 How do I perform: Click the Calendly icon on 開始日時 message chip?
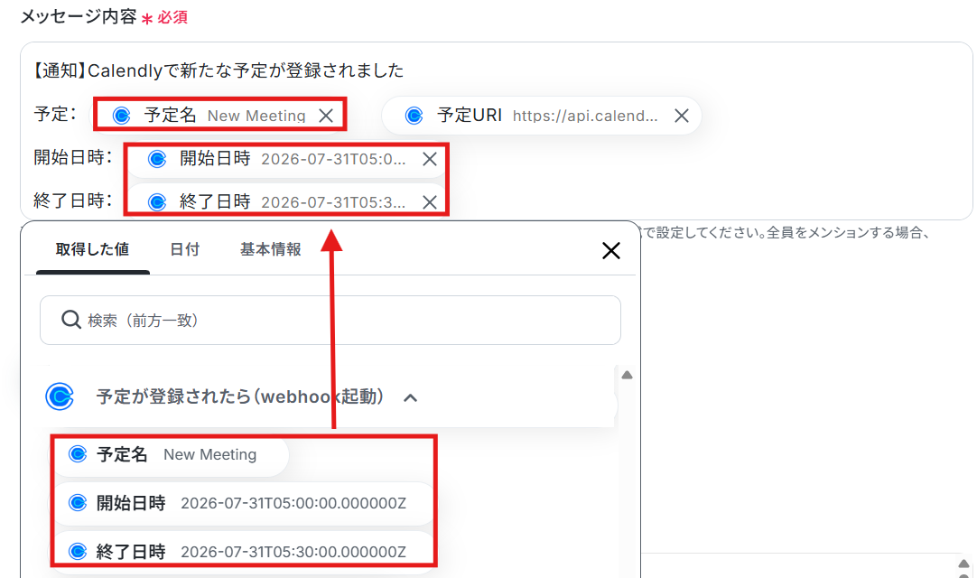[x=157, y=159]
